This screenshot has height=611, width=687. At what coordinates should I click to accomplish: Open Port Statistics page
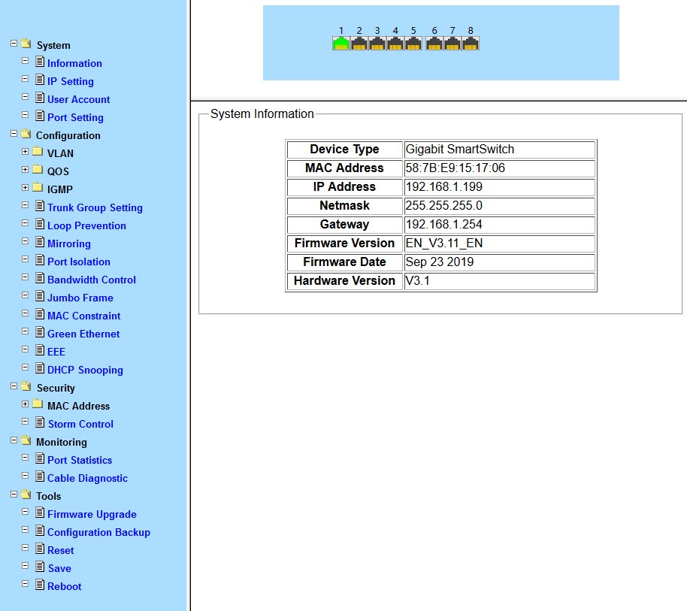point(80,460)
